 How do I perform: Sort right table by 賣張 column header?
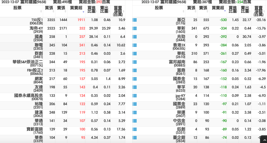click(203, 8)
